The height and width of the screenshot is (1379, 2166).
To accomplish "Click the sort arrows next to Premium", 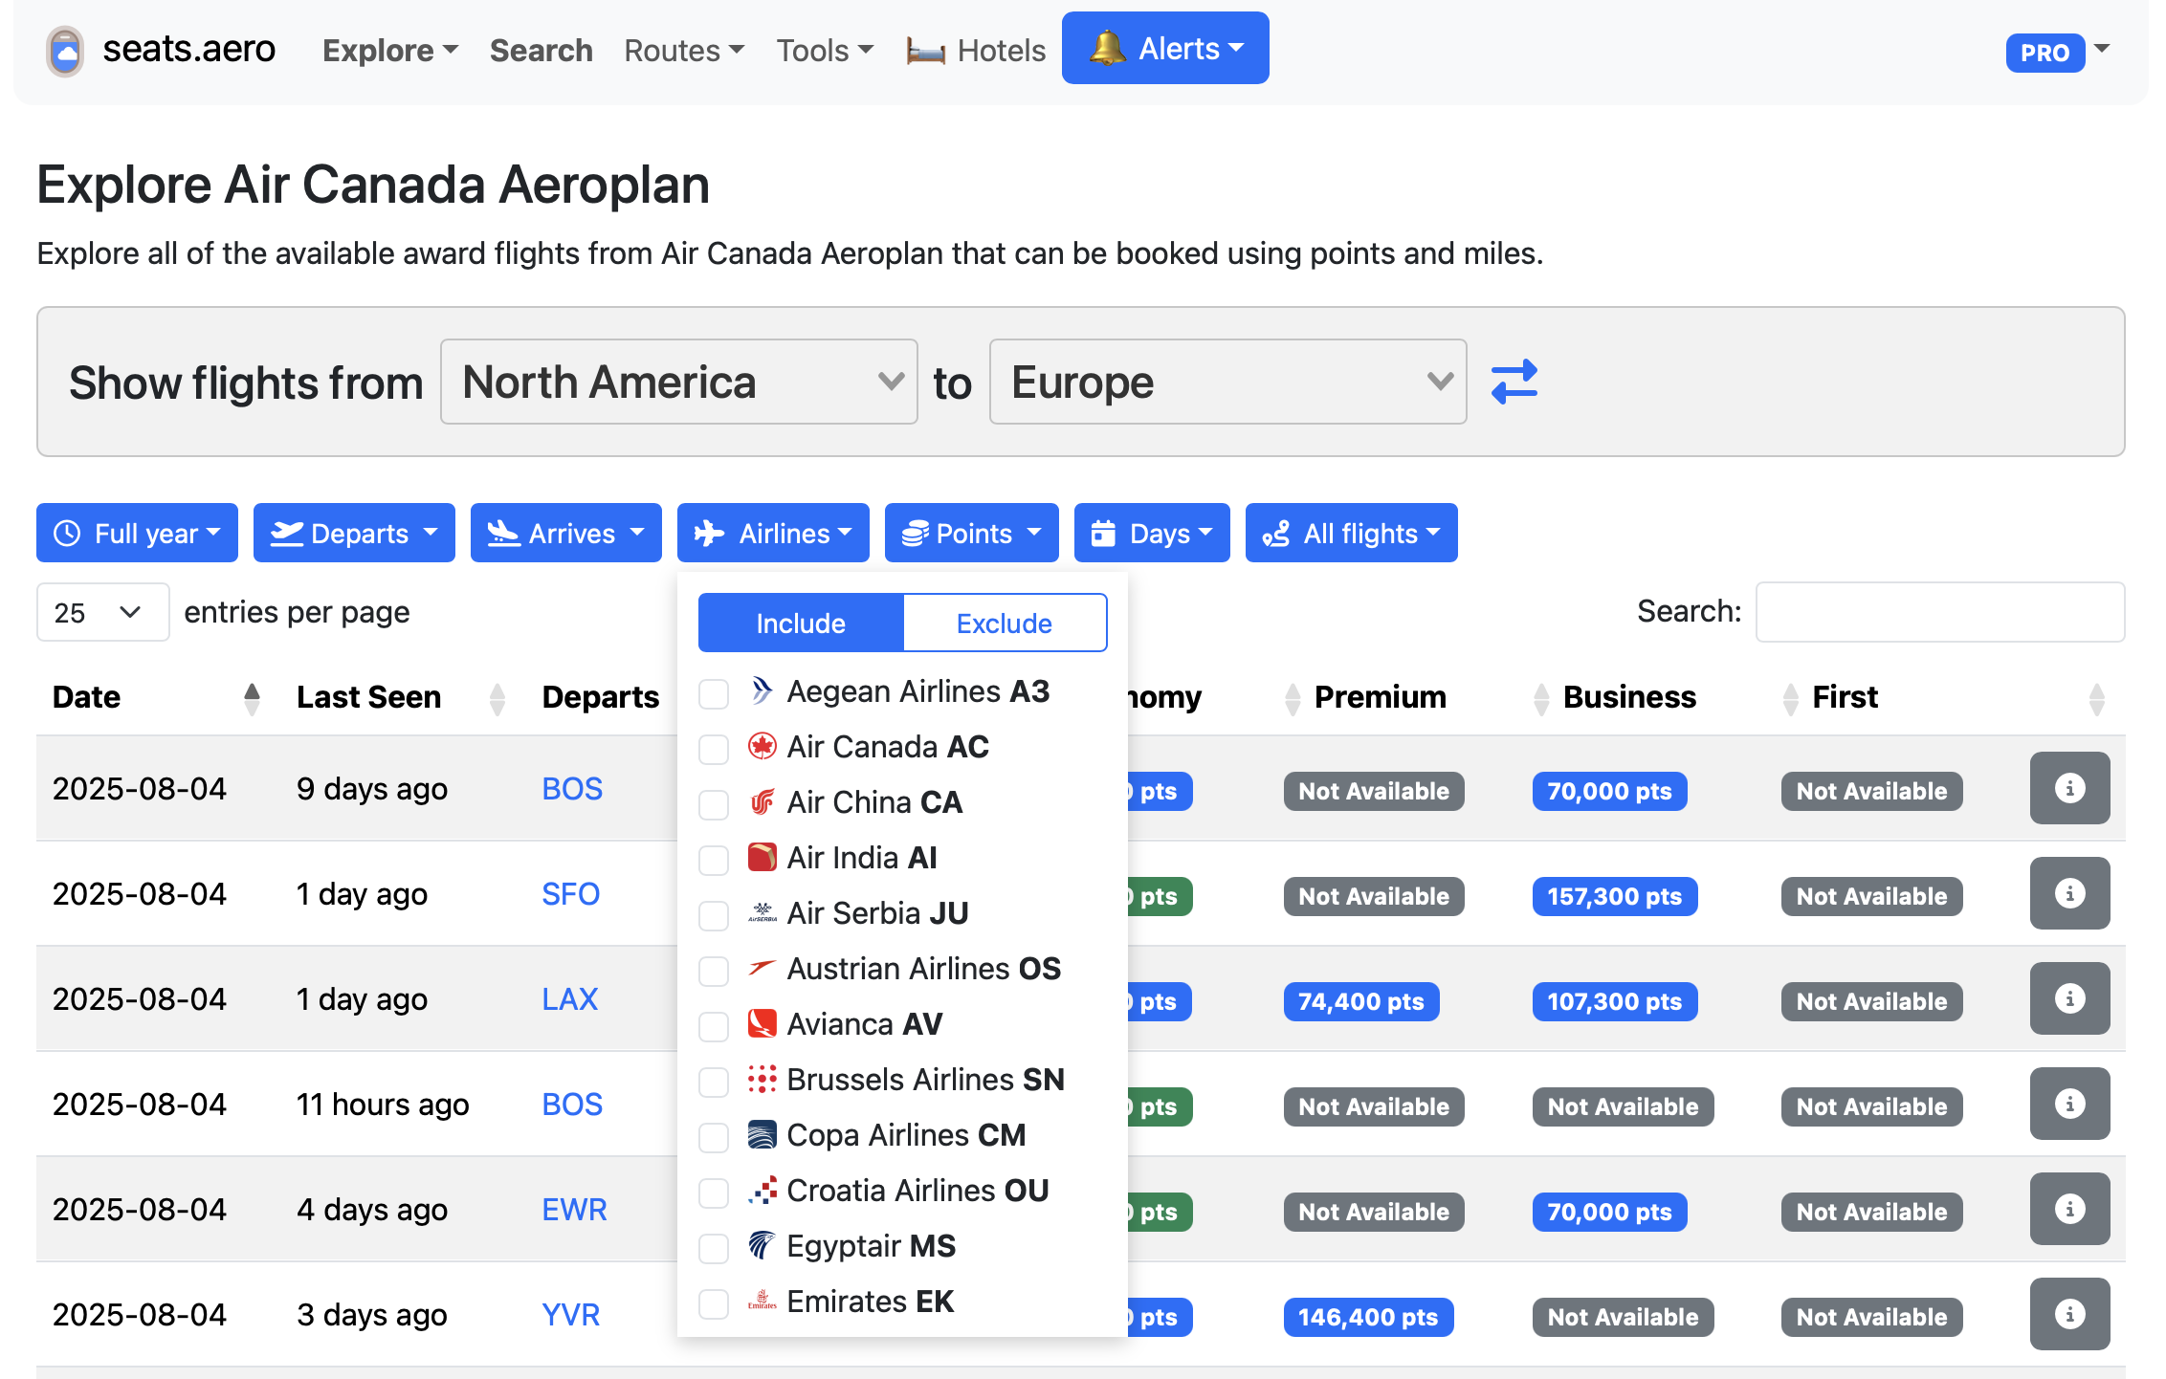I will pyautogui.click(x=1293, y=698).
